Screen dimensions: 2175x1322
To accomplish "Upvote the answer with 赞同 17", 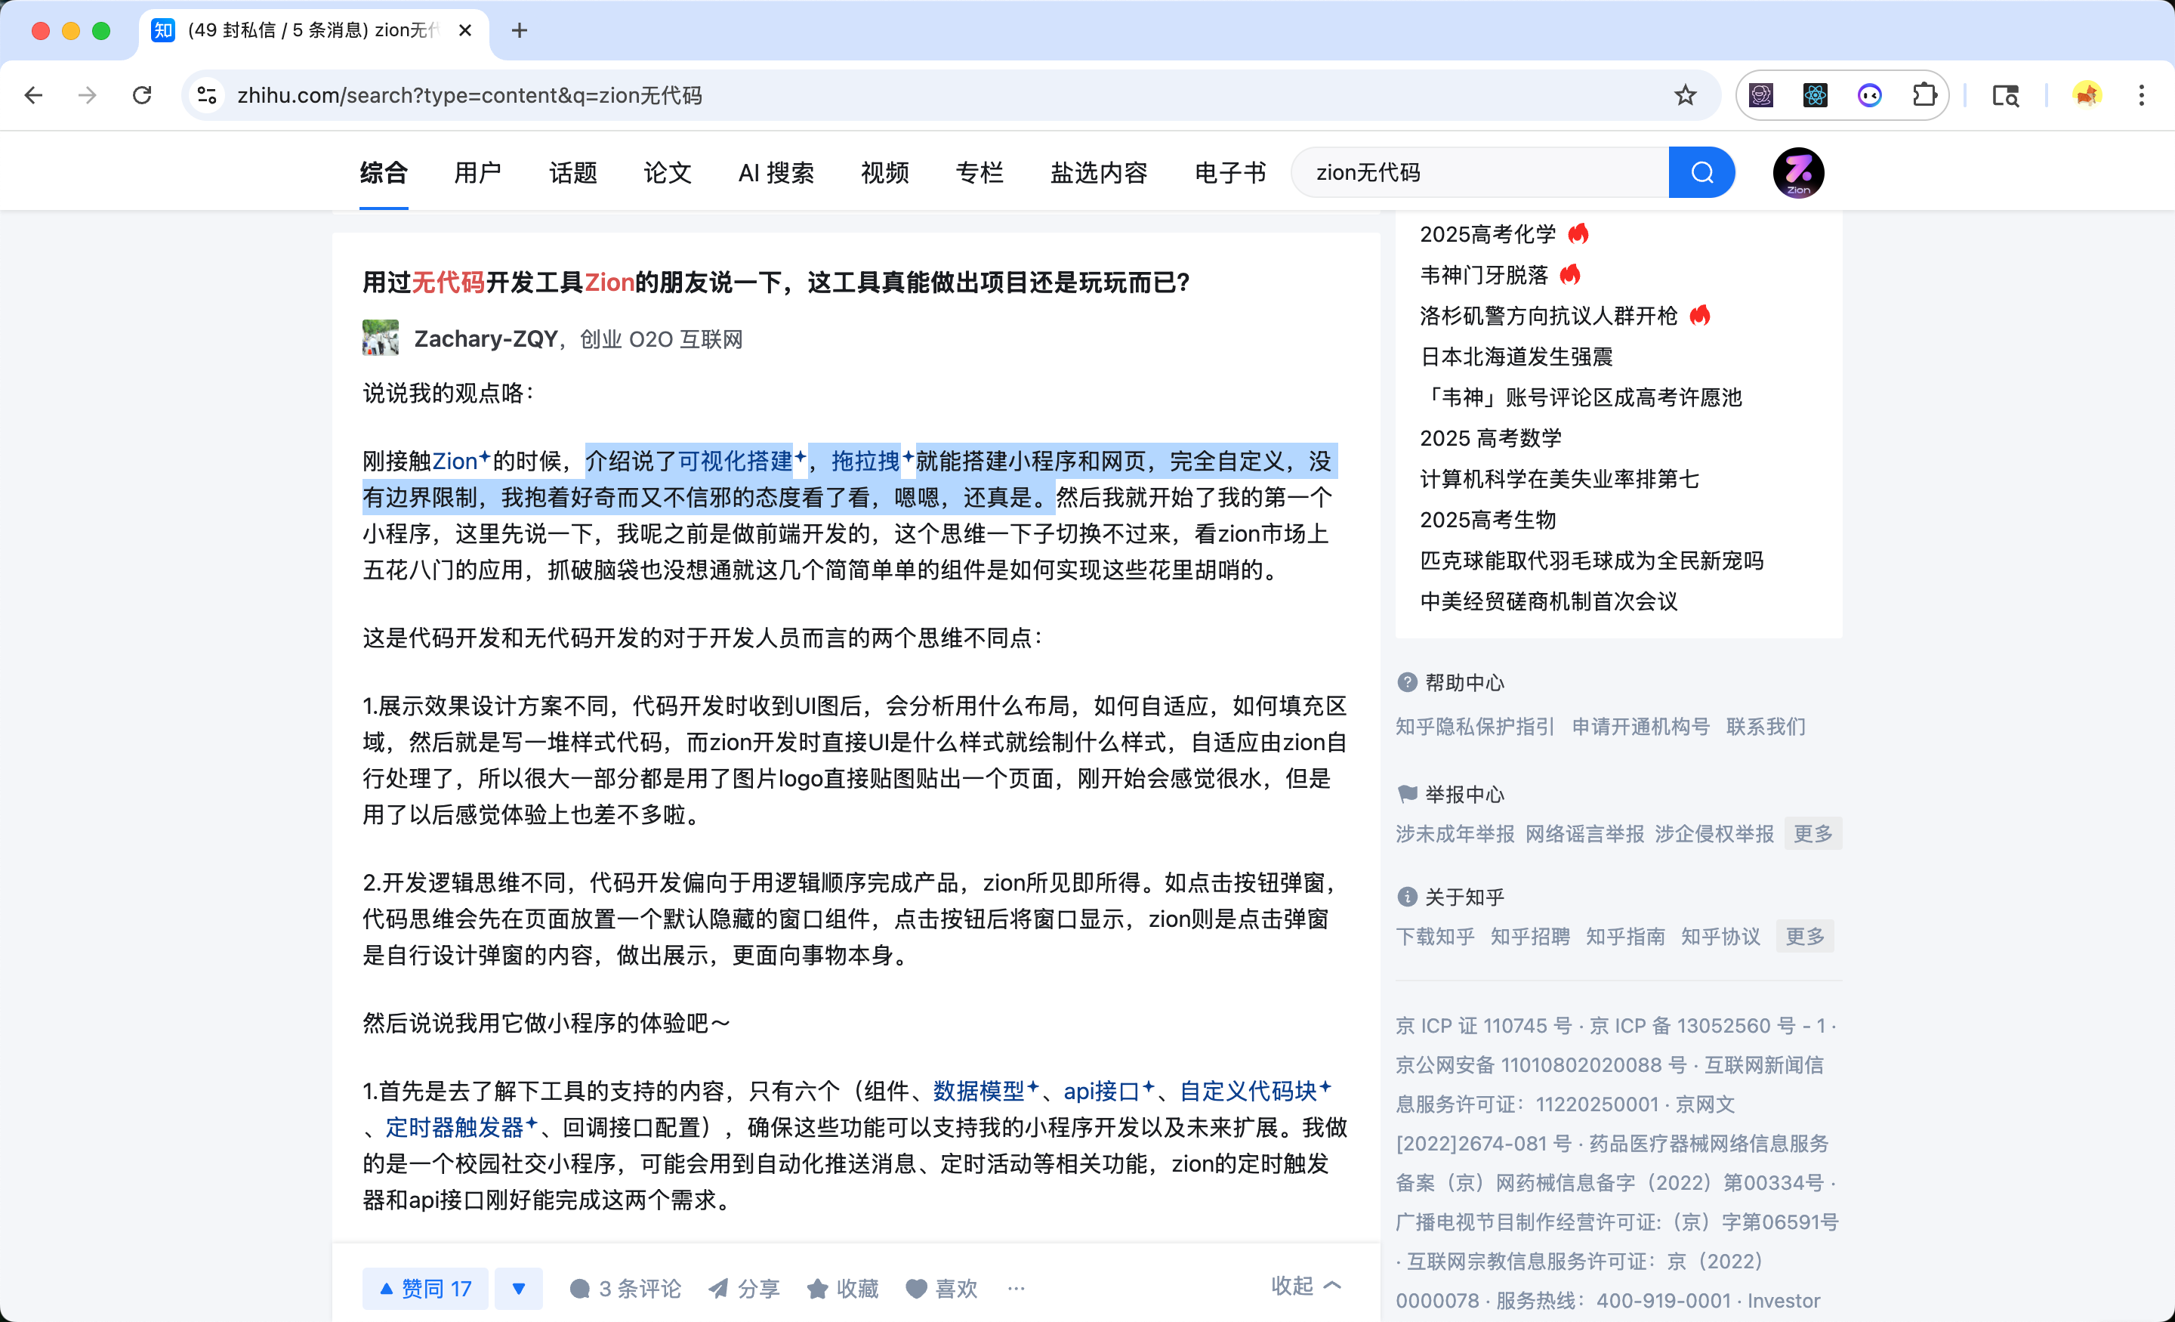I will [425, 1289].
